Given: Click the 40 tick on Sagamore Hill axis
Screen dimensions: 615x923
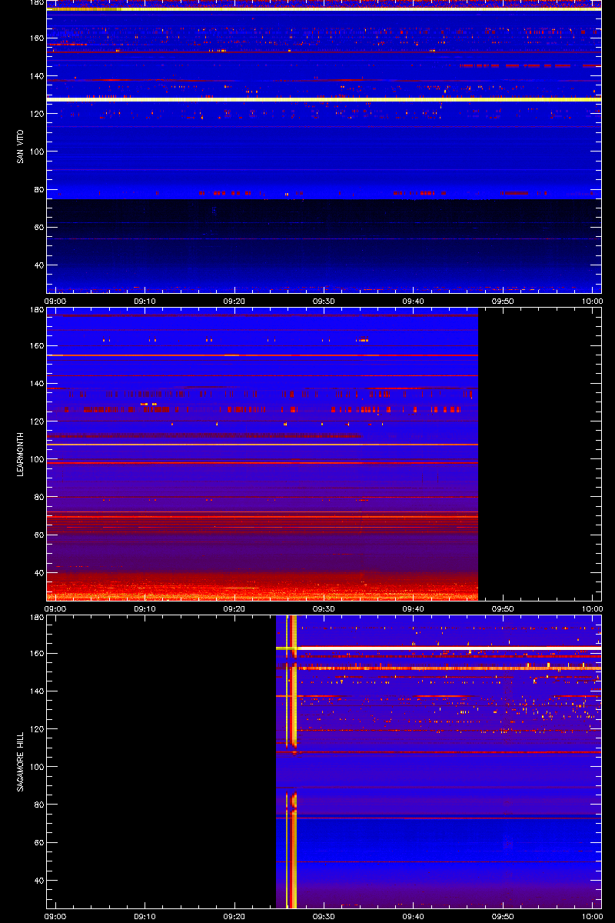Looking at the screenshot, I should (38, 881).
